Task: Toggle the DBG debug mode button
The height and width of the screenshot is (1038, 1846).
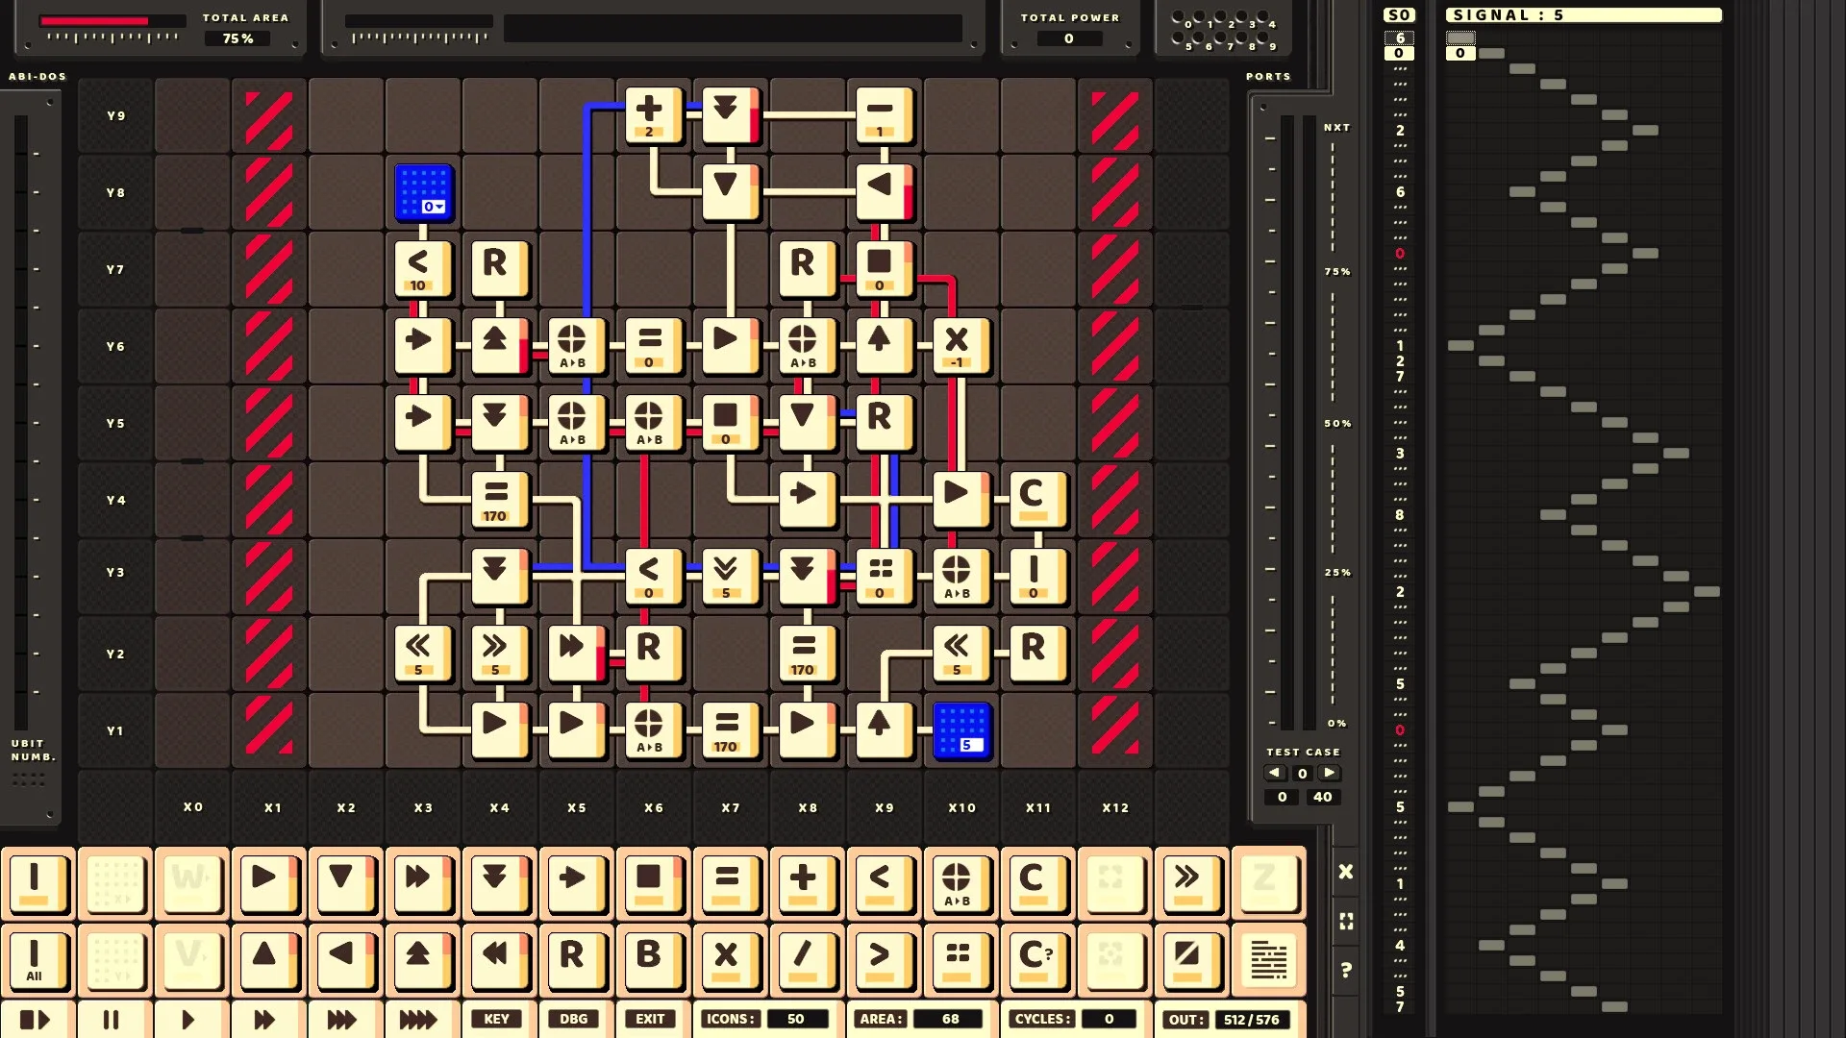Action: tap(574, 1019)
